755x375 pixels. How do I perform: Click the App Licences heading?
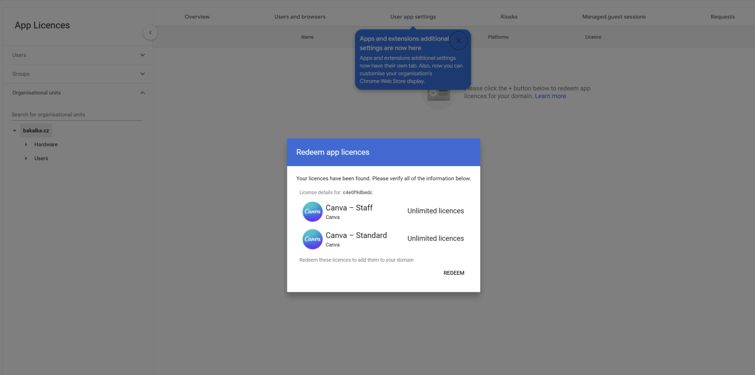click(x=42, y=25)
